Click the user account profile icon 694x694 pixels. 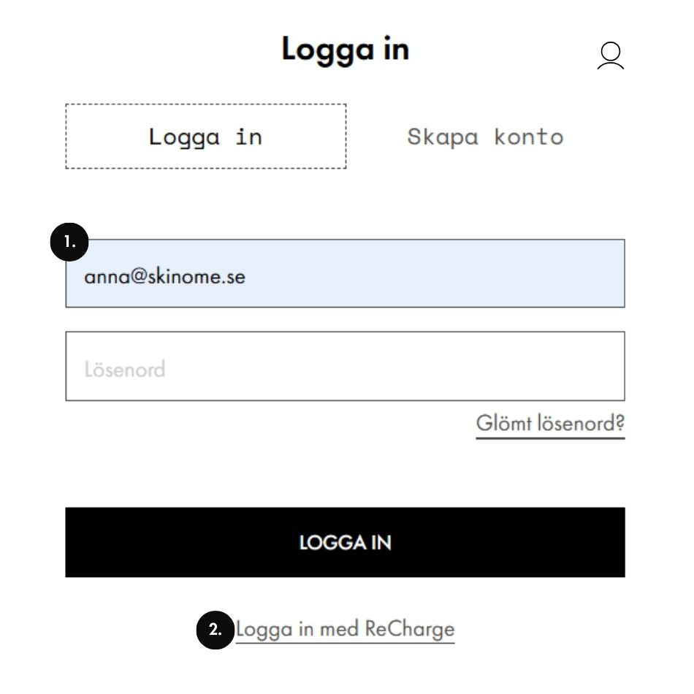611,56
